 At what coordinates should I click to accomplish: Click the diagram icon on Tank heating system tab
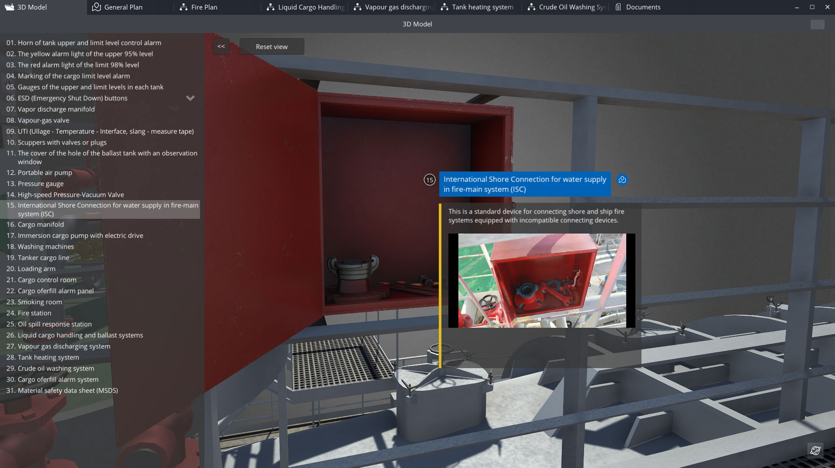pyautogui.click(x=444, y=7)
